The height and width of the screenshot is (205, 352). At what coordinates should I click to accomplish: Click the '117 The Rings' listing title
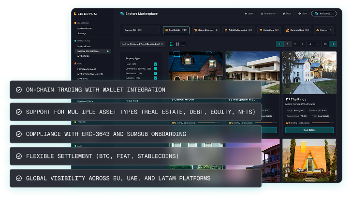[x=295, y=100]
